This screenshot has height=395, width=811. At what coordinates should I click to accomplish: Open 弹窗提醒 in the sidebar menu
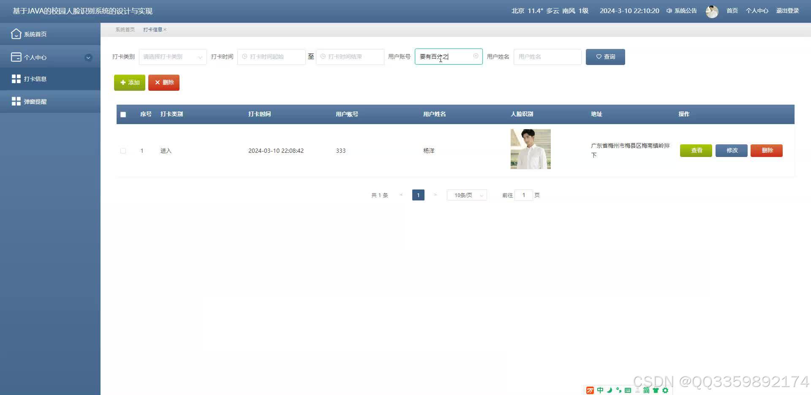(x=50, y=101)
